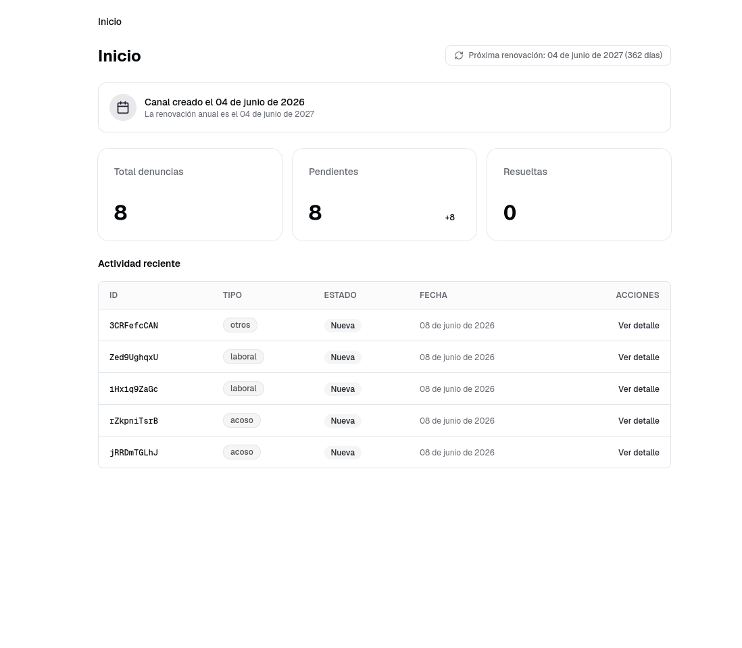
Task: Click the 'acoso' tag on rZkpniTsrB row
Action: (x=242, y=420)
